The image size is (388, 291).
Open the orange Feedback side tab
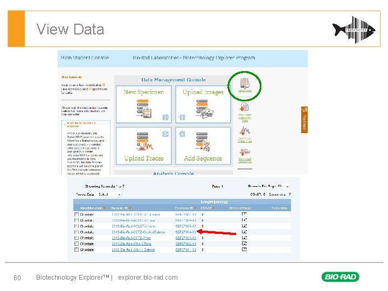coord(304,120)
